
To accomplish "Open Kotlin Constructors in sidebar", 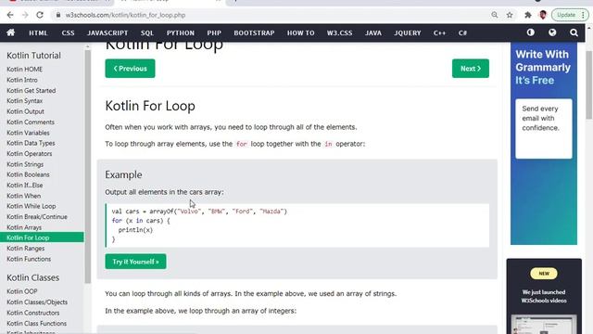I will point(33,313).
